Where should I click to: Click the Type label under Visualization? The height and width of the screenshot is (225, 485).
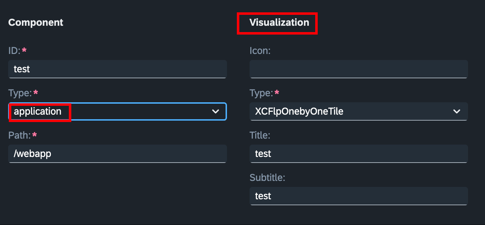click(261, 93)
